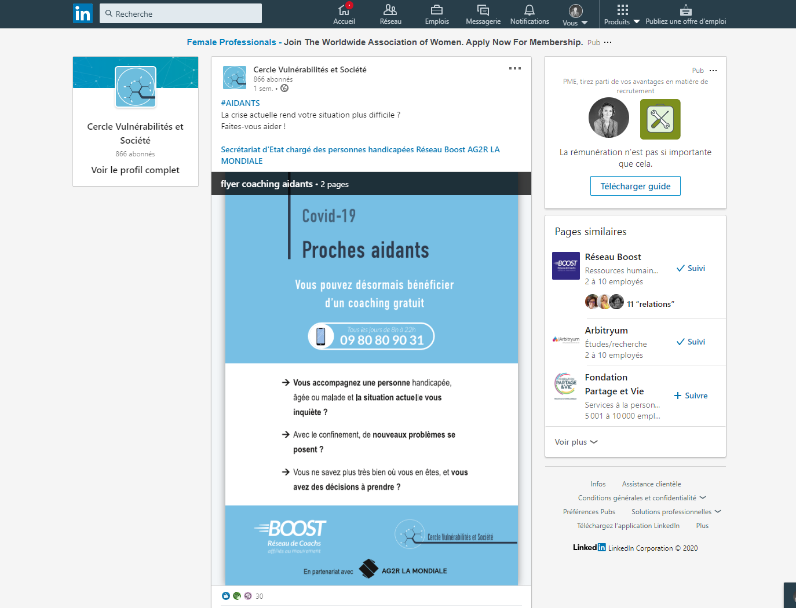The width and height of the screenshot is (796, 608).
Task: Expand Voir plus similar pages
Action: [576, 442]
